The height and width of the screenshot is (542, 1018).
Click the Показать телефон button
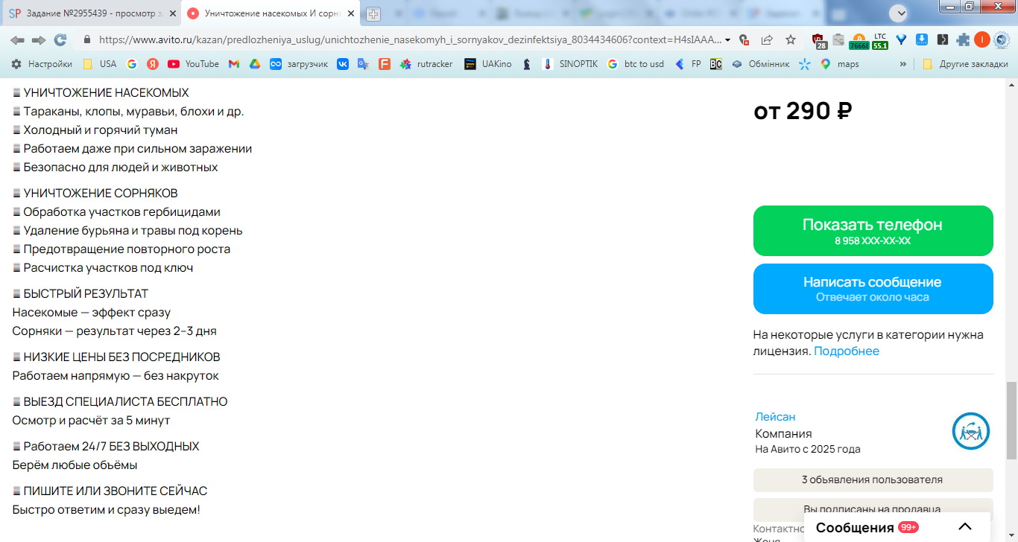873,231
